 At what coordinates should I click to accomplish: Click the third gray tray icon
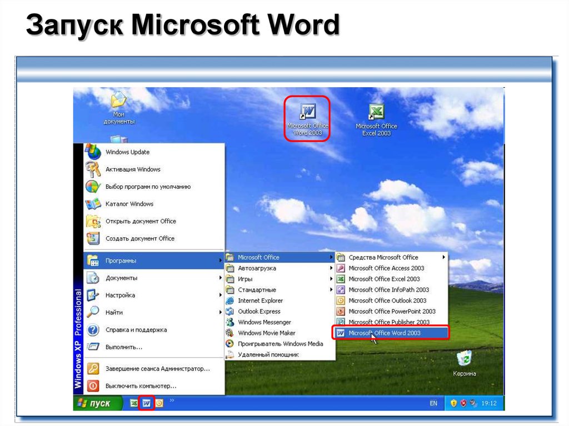point(473,403)
